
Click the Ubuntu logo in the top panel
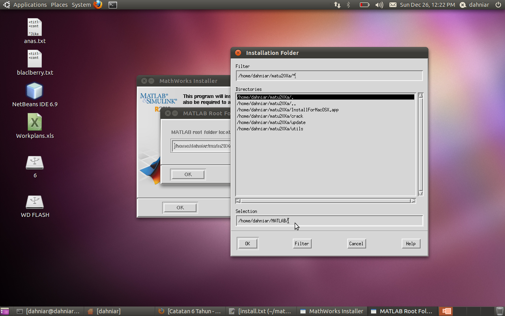point(7,5)
